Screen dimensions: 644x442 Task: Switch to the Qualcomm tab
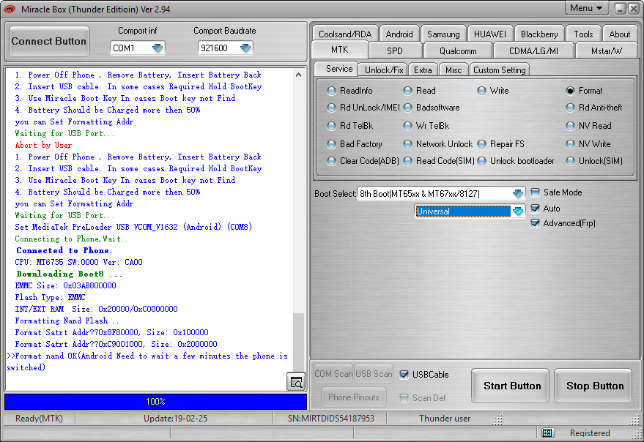click(x=458, y=51)
